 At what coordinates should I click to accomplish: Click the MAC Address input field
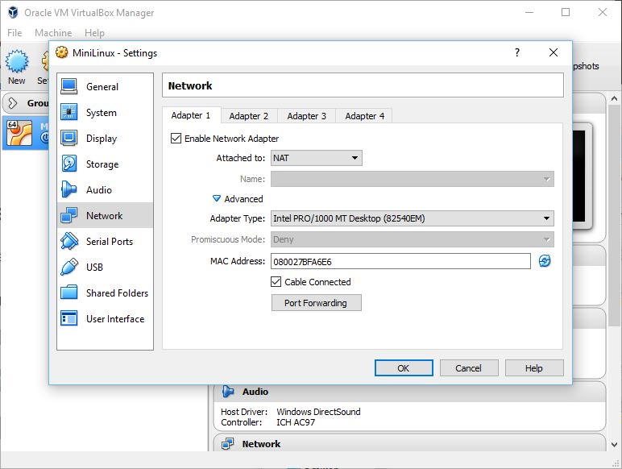(400, 261)
